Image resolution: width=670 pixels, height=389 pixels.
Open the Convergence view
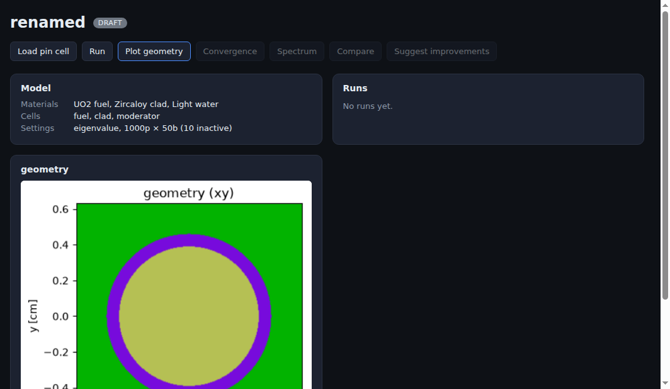coord(230,51)
